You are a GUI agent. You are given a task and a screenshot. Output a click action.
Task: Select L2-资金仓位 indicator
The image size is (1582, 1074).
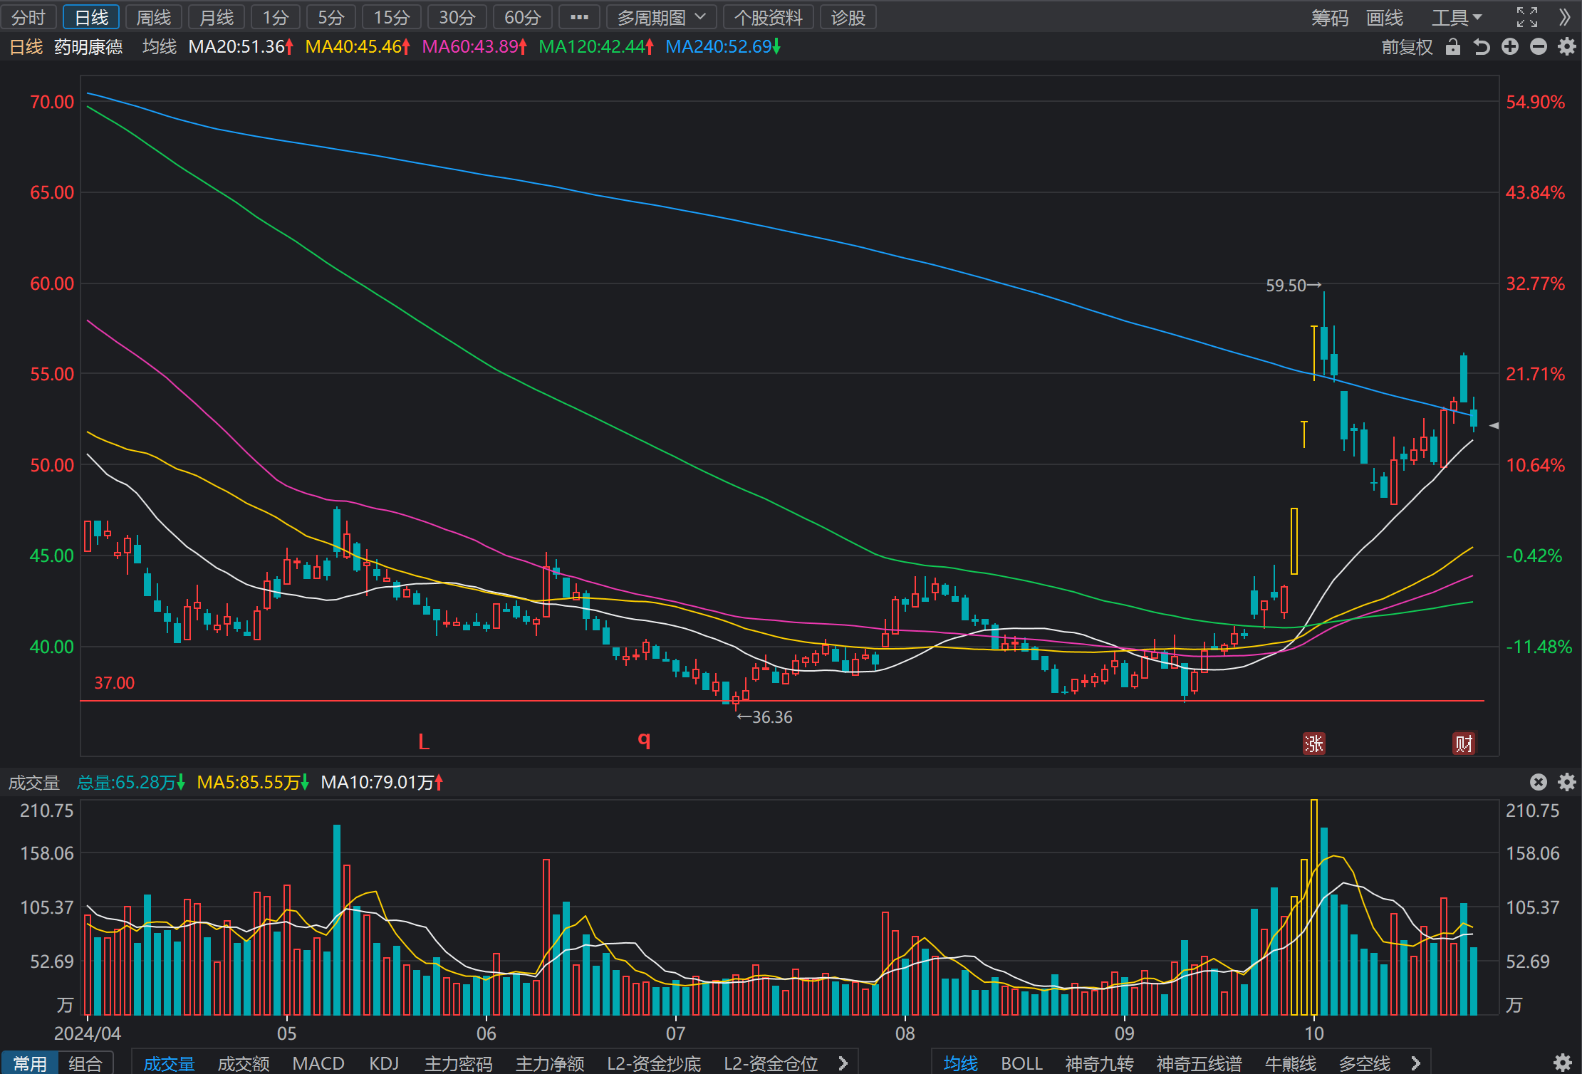pos(771,1063)
